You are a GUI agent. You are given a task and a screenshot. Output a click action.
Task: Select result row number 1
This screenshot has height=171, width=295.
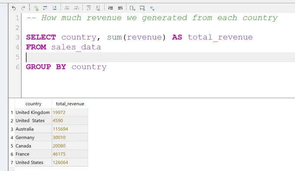point(12,113)
